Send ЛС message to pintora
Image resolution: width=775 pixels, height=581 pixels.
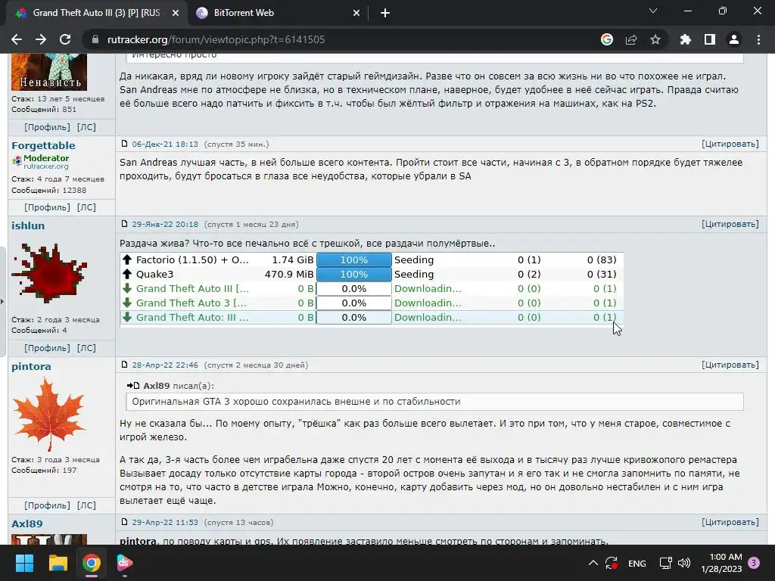click(x=86, y=505)
